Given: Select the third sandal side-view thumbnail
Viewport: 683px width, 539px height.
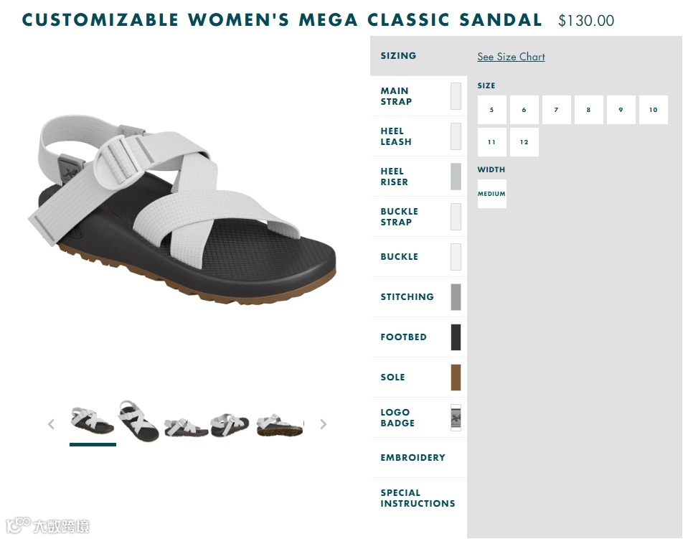Looking at the screenshot, I should 186,426.
